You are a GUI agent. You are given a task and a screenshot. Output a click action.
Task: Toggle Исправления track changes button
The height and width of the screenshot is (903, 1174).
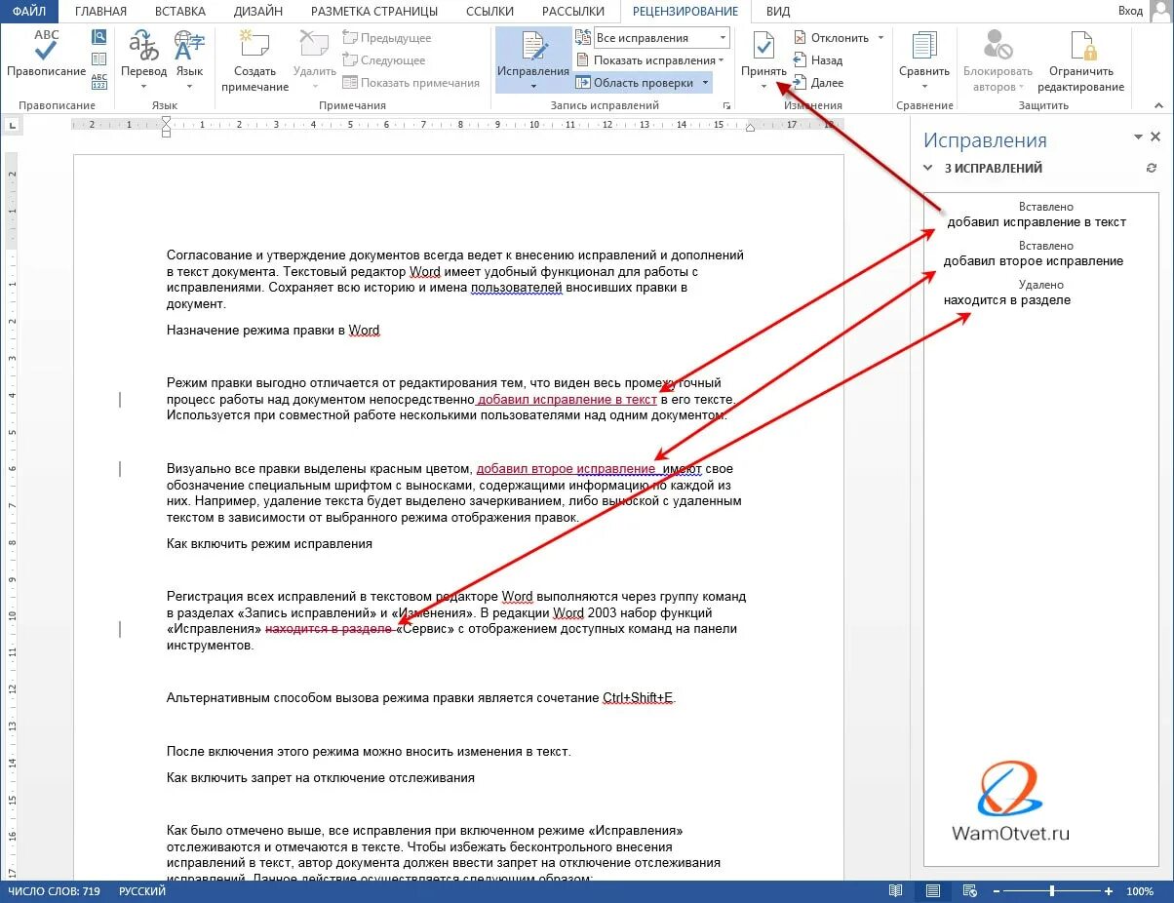point(533,59)
